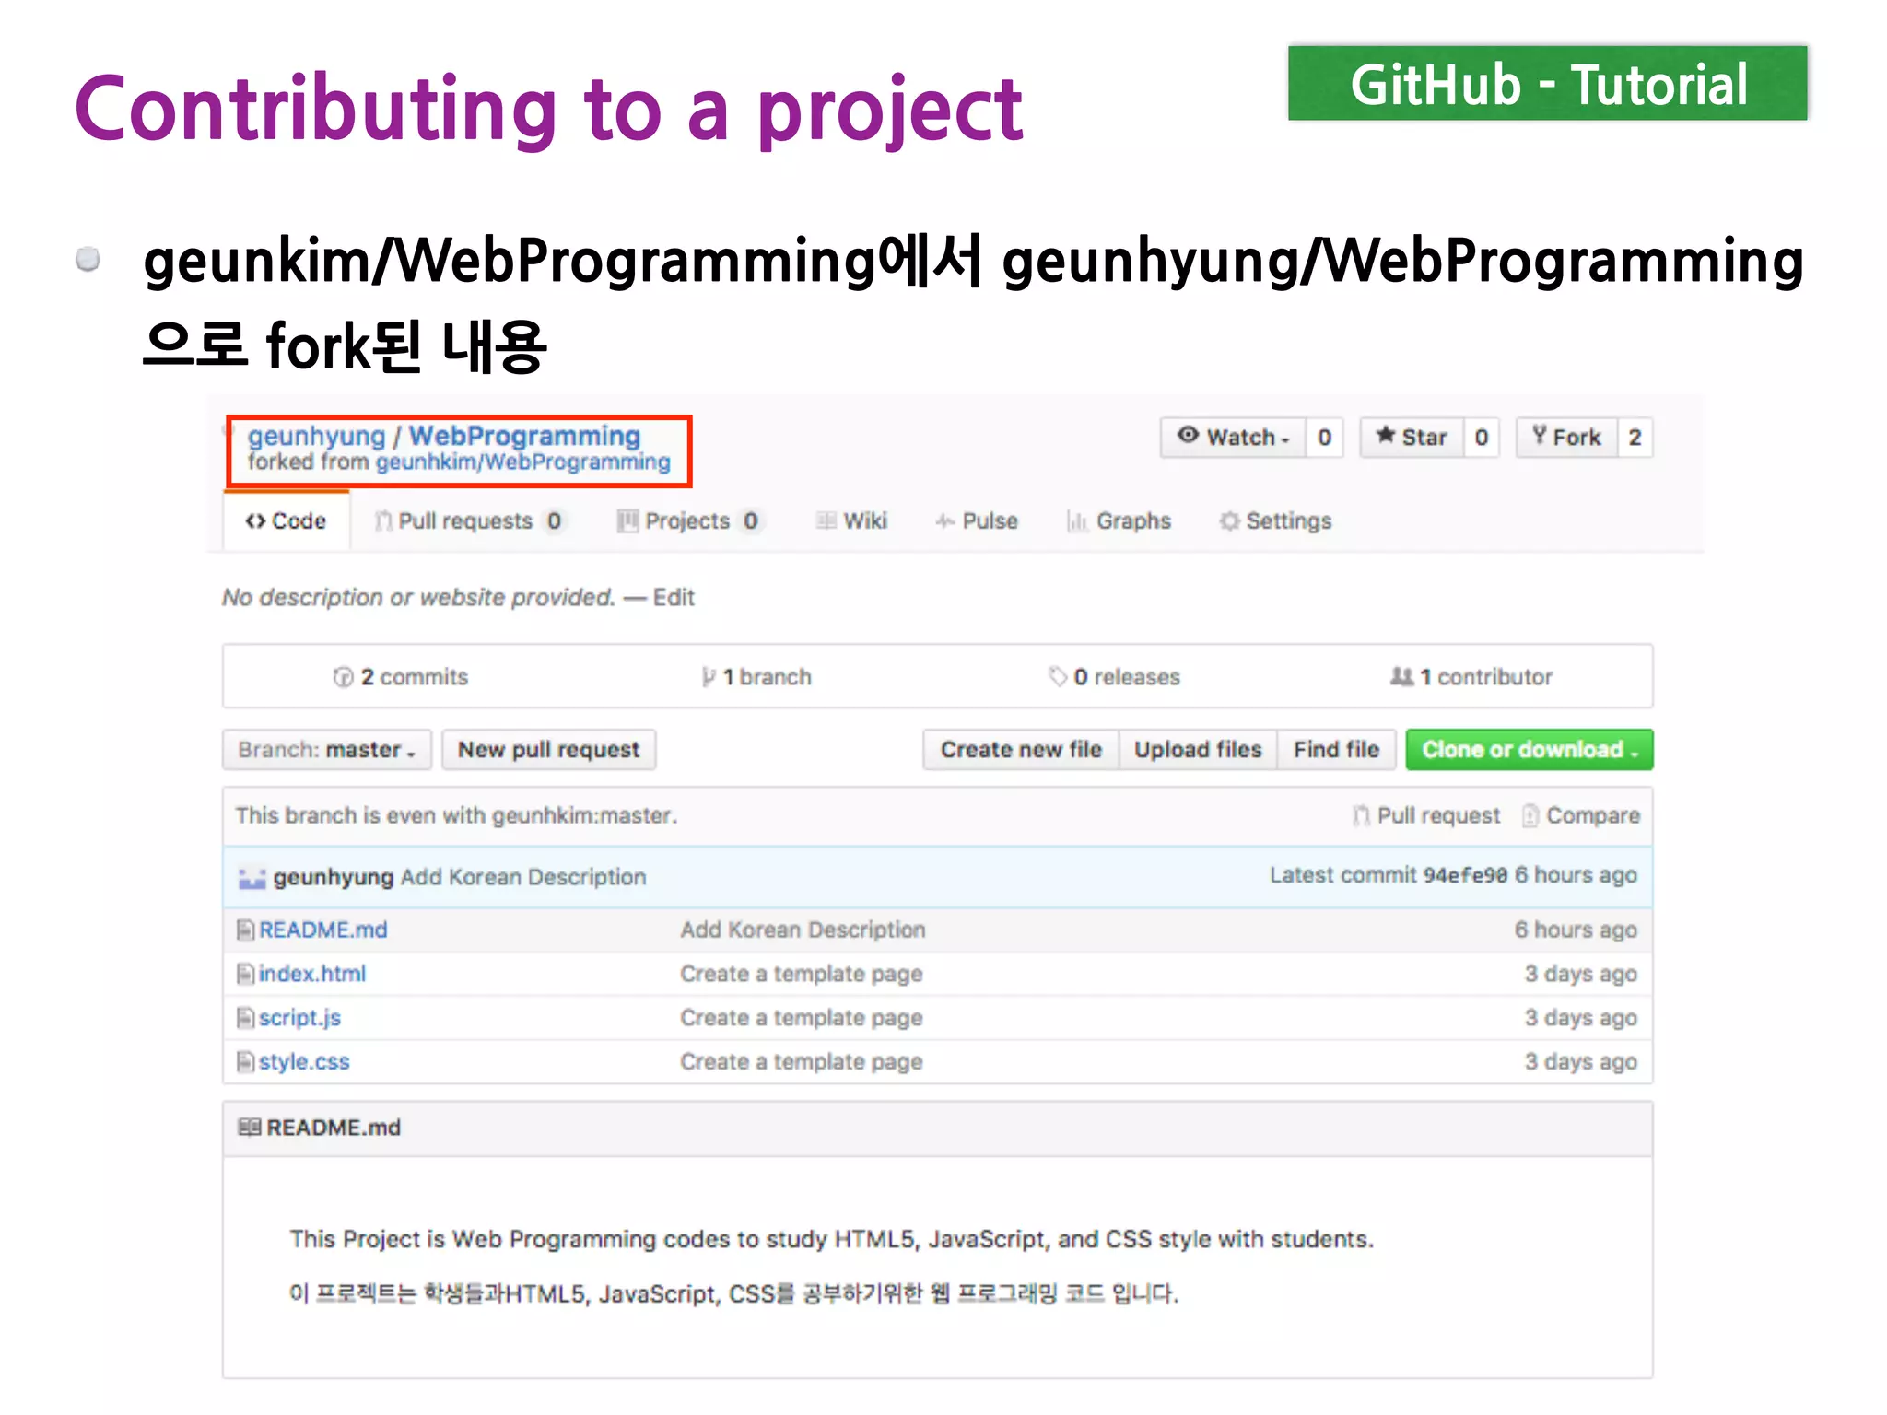Click the star count 0 badge

pyautogui.click(x=1481, y=437)
